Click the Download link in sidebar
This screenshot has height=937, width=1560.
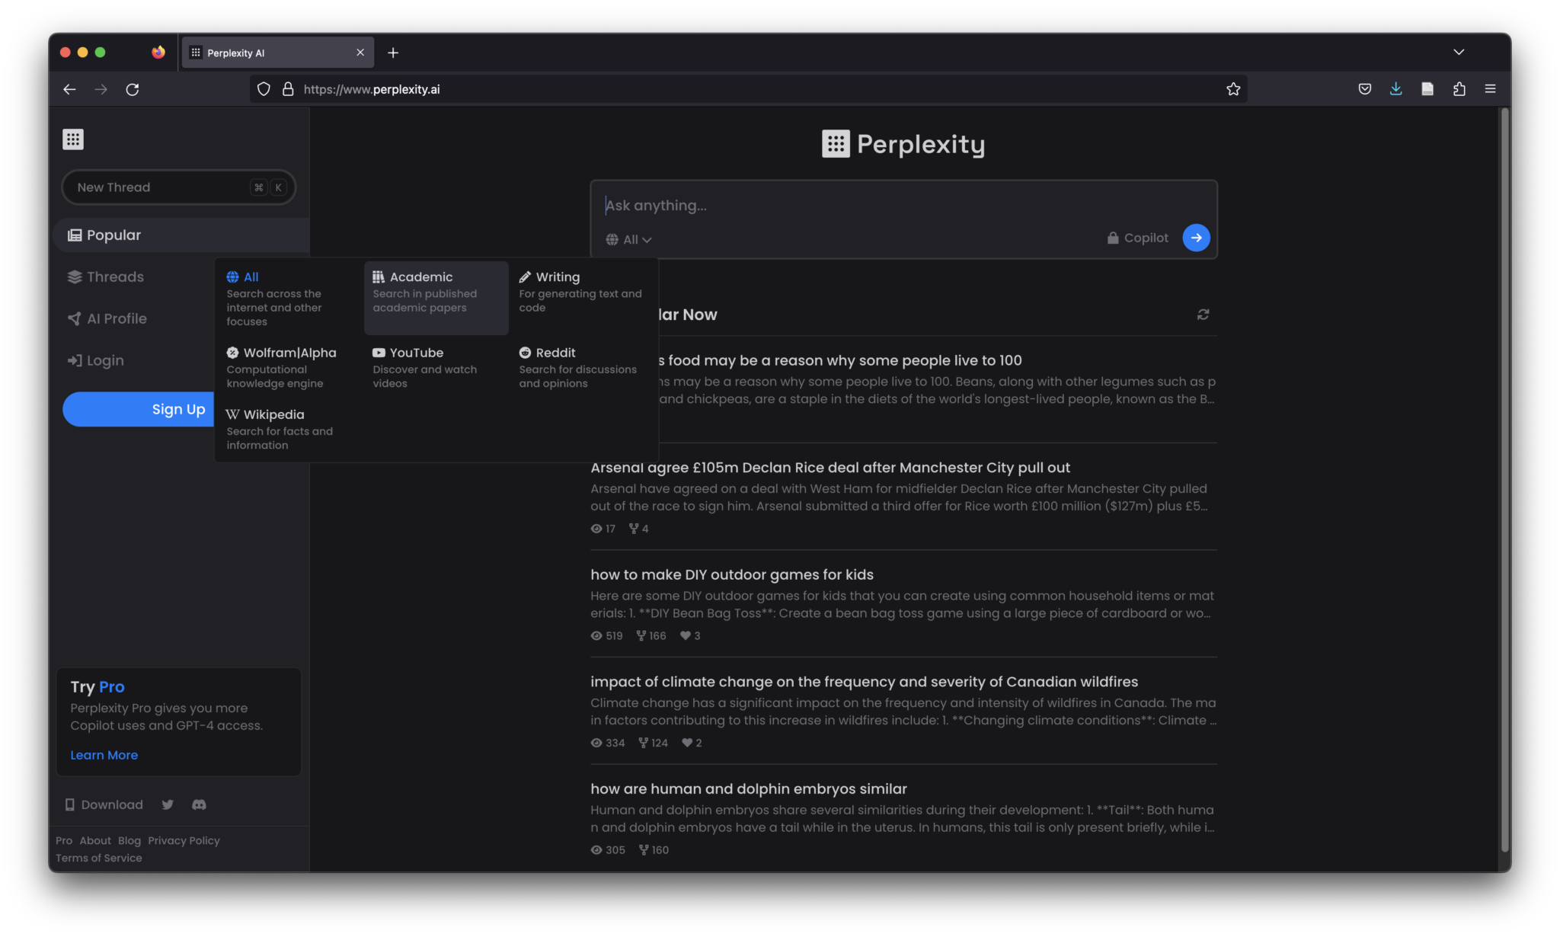104,804
